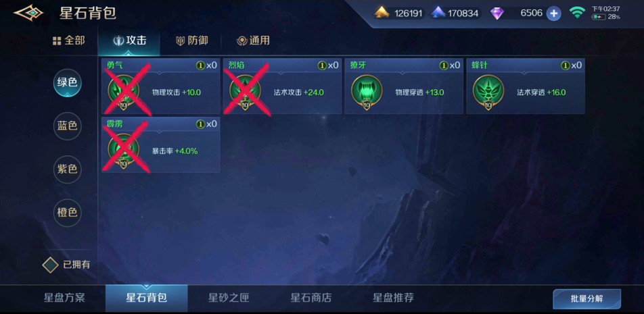Image resolution: width=644 pixels, height=314 pixels.
Task: Click the 霹雳 star stone icon
Action: [x=124, y=150]
